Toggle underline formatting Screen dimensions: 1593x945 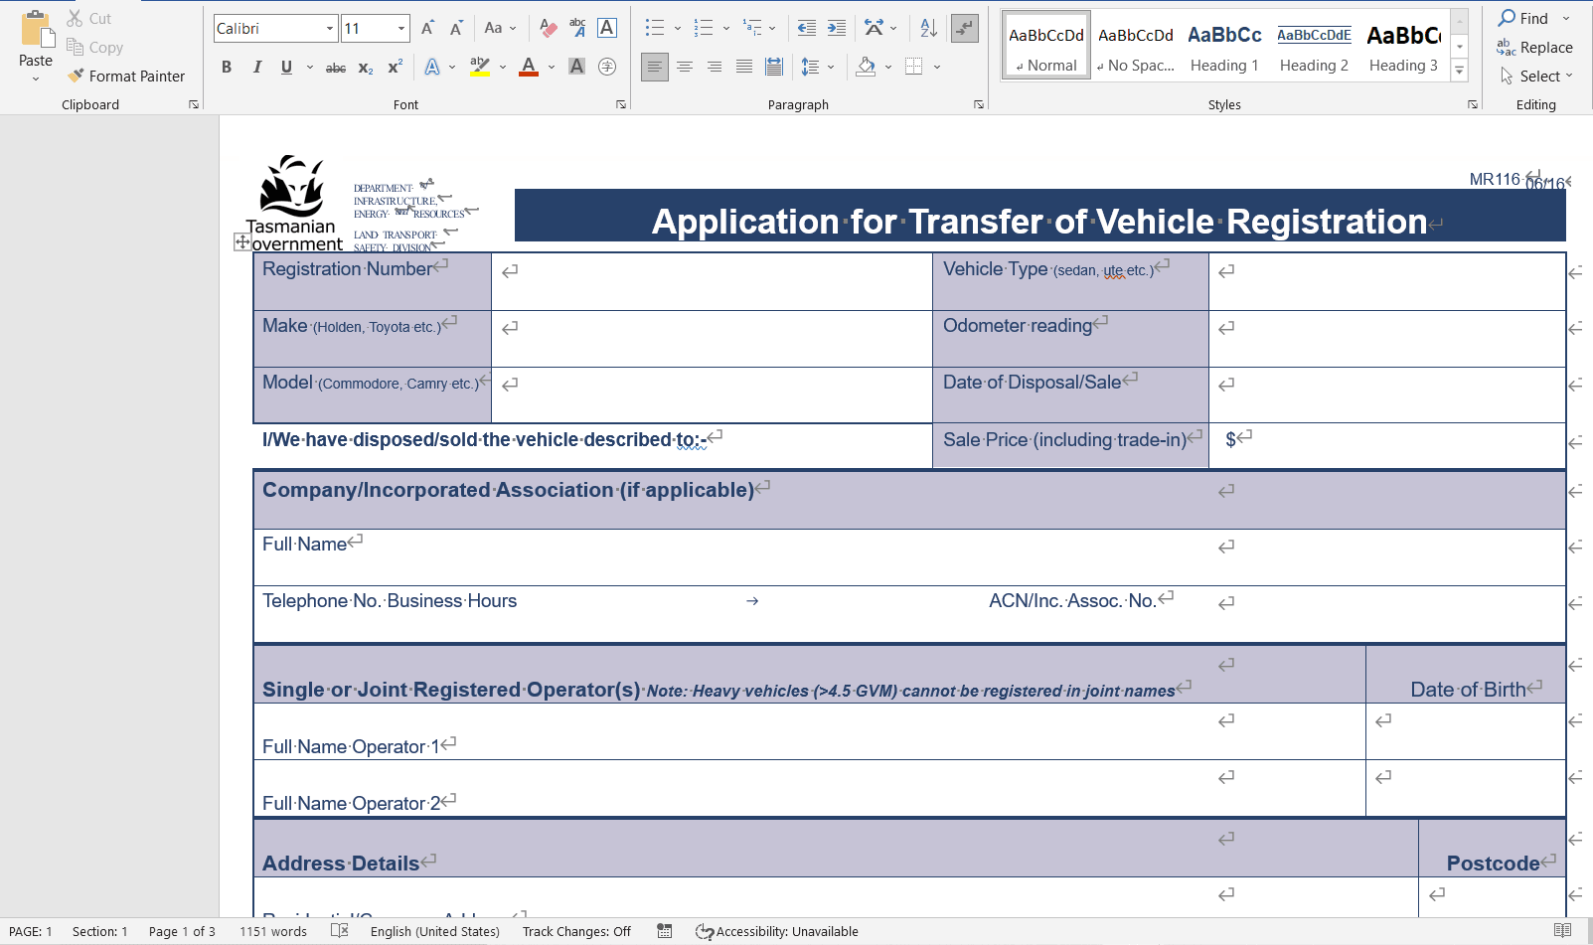tap(286, 67)
